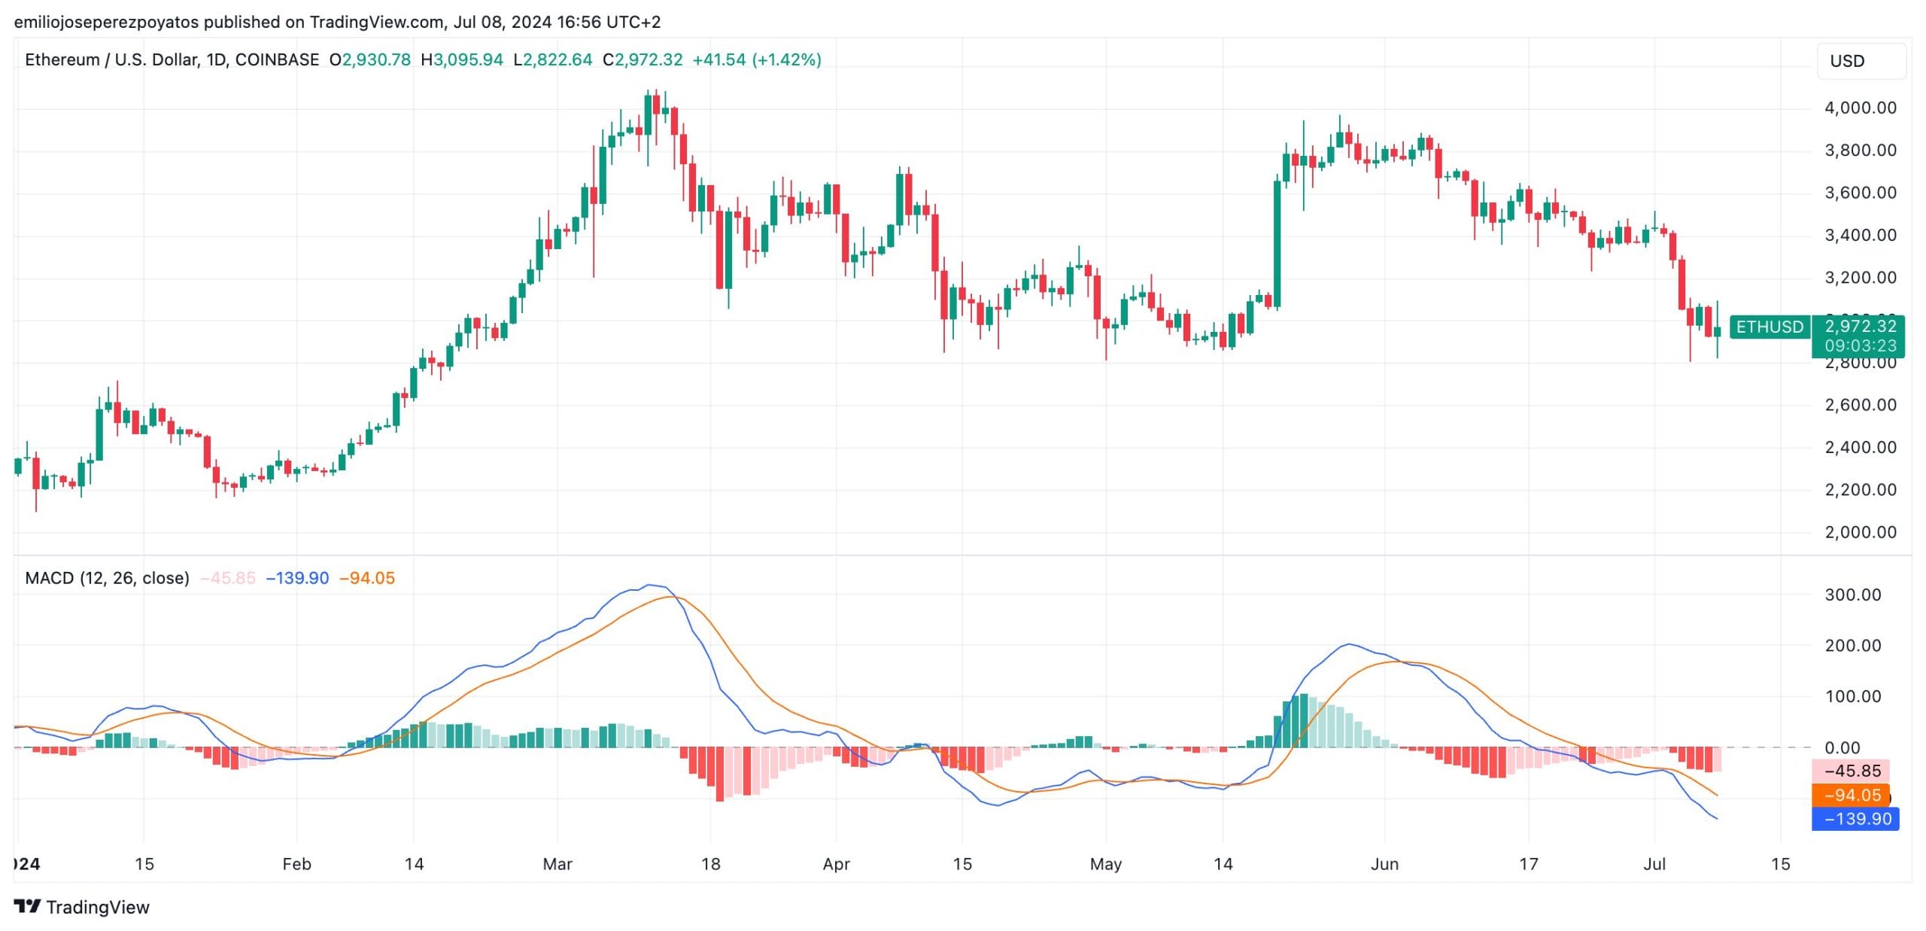Click the TradingView wordmark at bottom

coord(98,907)
